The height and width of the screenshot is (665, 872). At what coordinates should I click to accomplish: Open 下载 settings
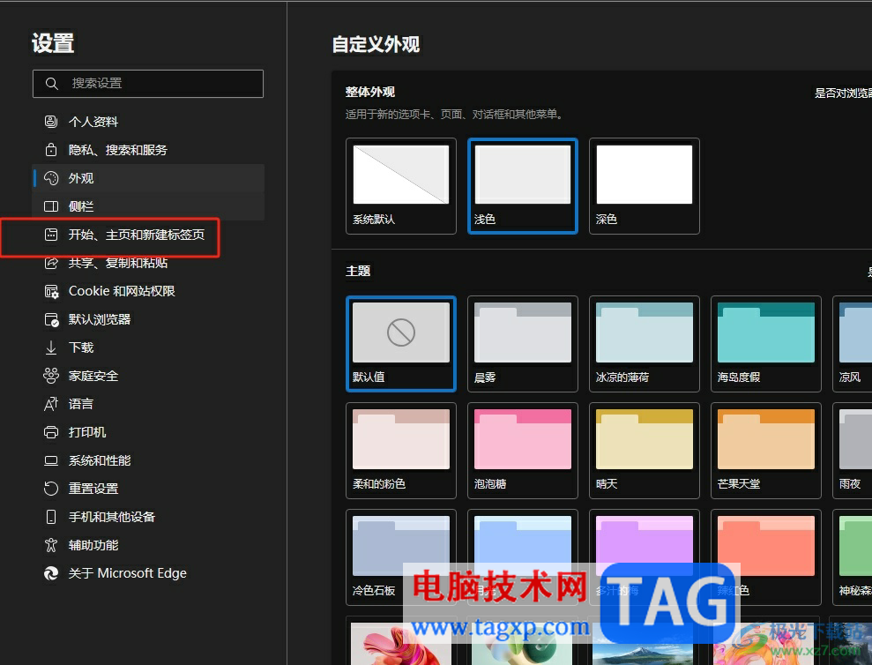point(148,347)
